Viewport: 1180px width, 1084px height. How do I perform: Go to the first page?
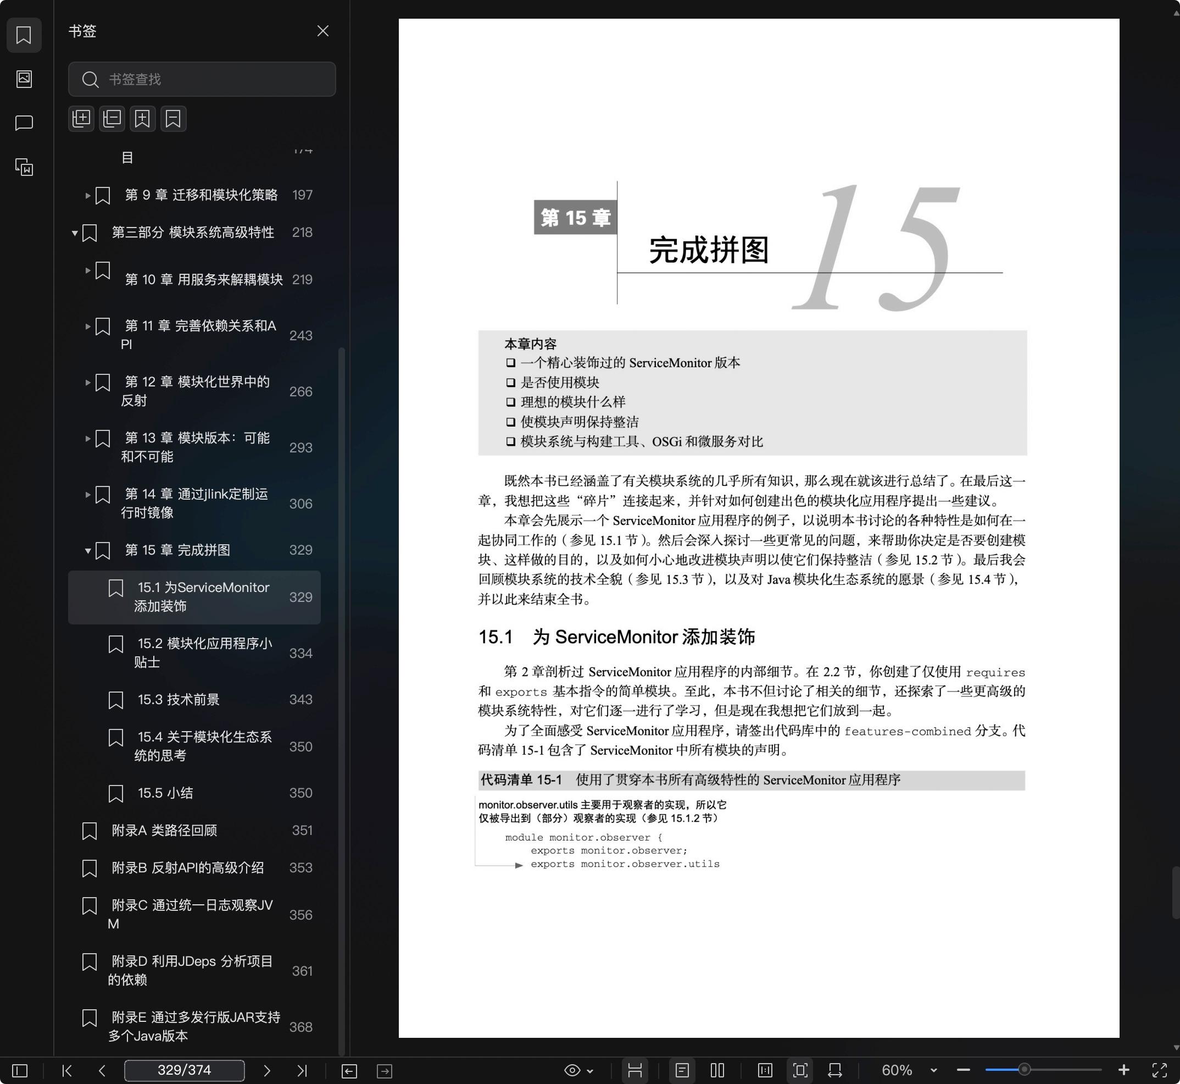click(x=67, y=1071)
